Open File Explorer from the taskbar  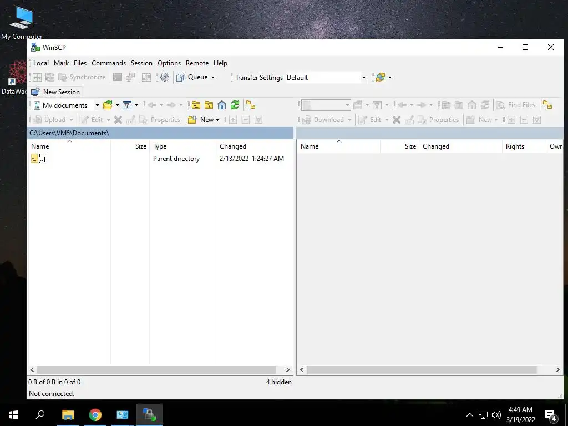coord(68,415)
